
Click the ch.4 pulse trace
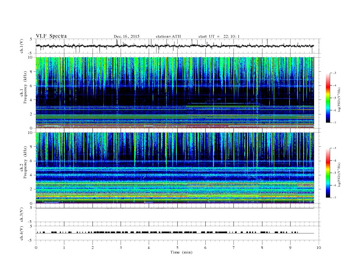(175, 233)
